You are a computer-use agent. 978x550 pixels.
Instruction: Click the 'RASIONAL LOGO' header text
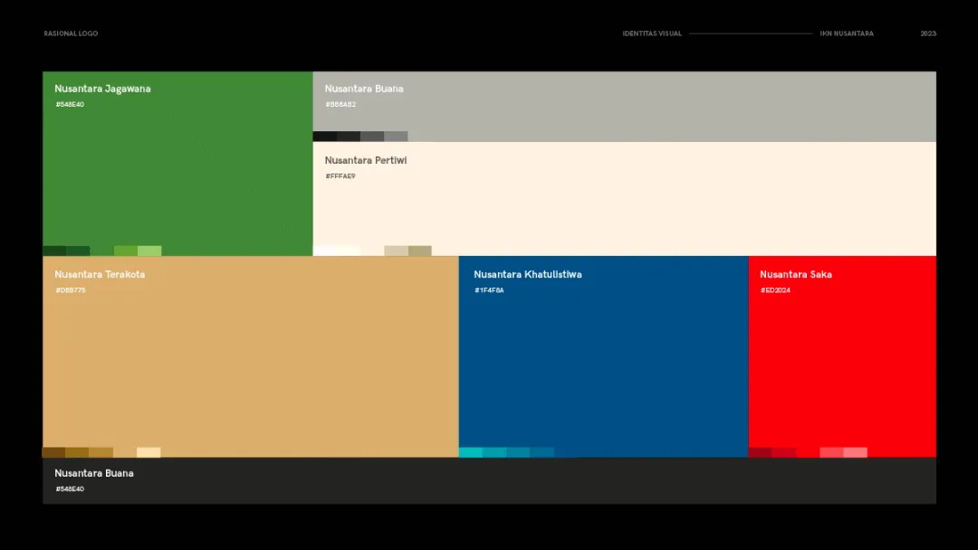point(72,33)
